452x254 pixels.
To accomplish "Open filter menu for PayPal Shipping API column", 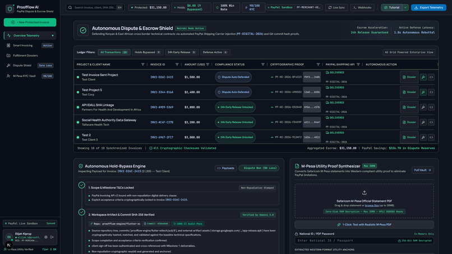I will click(358, 64).
